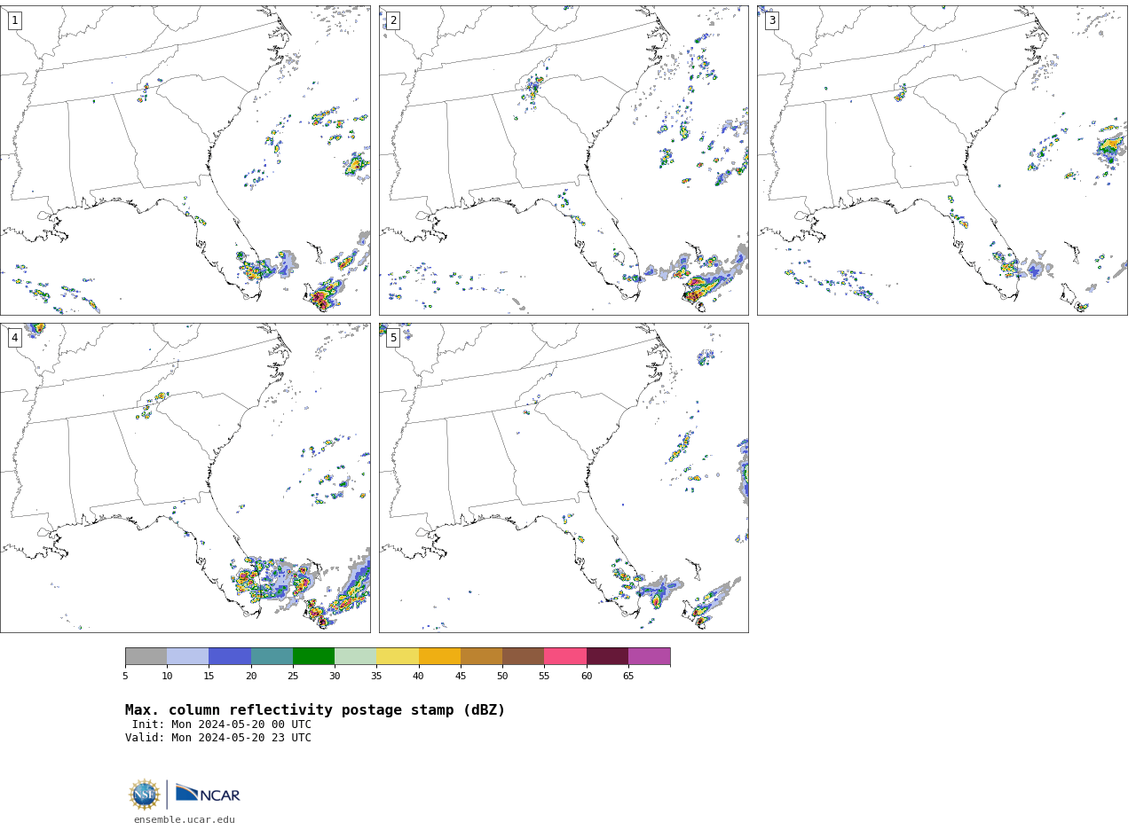Click the Max. column reflectivity title text
Screen dimensions: 1136x830
click(x=315, y=710)
